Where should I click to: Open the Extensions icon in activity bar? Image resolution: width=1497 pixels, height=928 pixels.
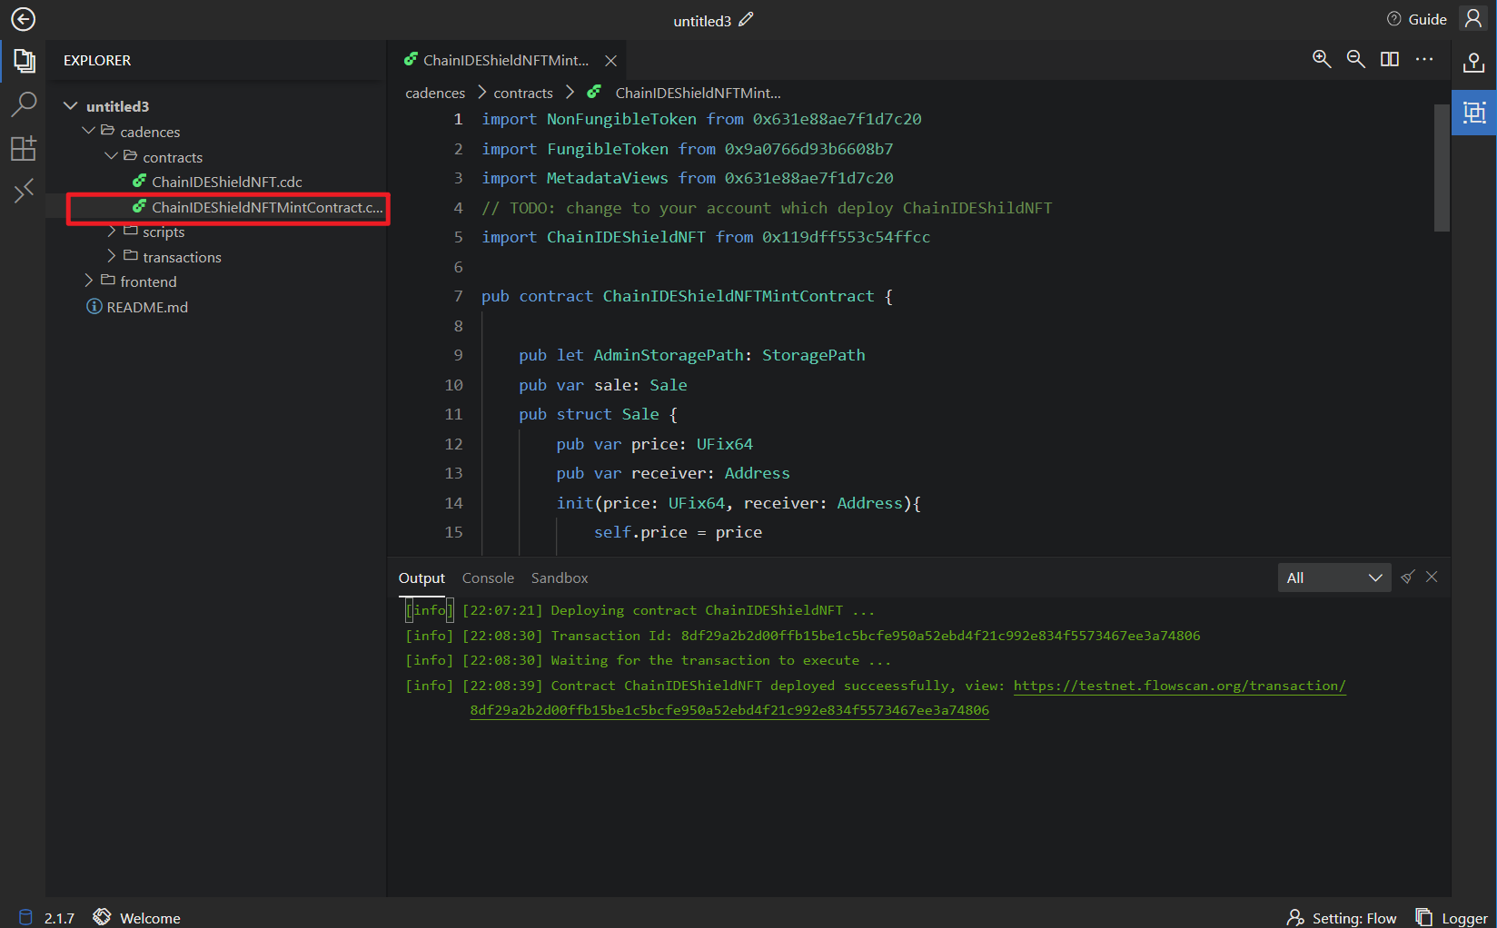[x=24, y=148]
